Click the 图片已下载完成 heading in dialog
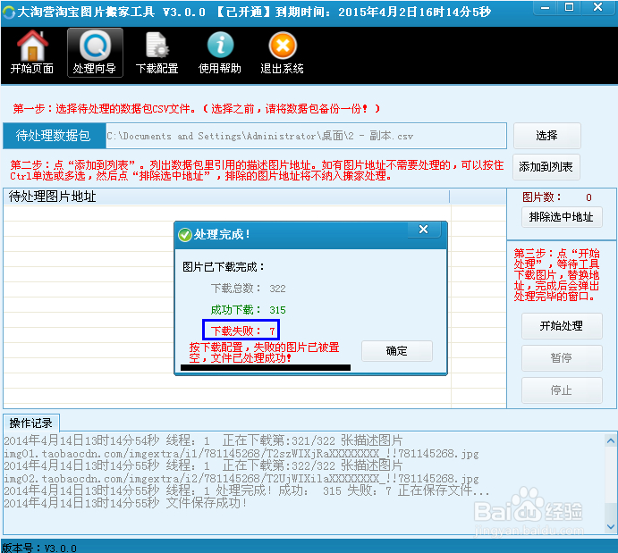Image resolution: width=618 pixels, height=553 pixels. [x=224, y=267]
